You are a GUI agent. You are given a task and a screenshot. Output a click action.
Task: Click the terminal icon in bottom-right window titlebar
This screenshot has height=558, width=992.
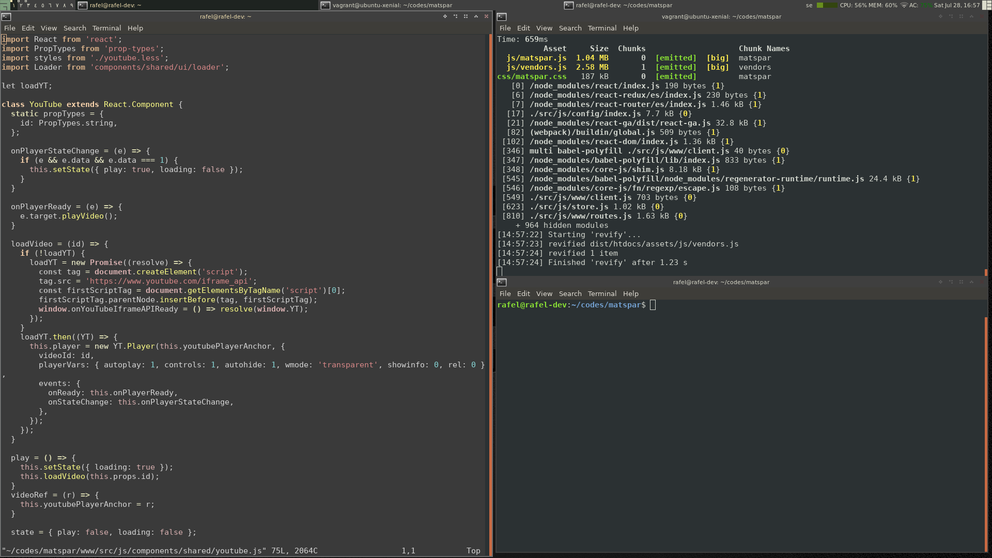[x=502, y=282]
